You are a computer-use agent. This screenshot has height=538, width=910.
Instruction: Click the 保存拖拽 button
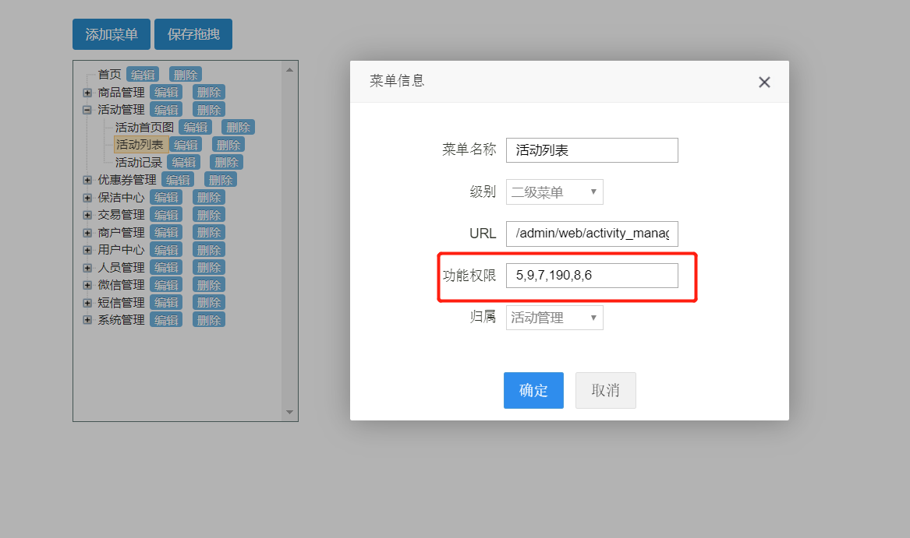[x=193, y=33]
